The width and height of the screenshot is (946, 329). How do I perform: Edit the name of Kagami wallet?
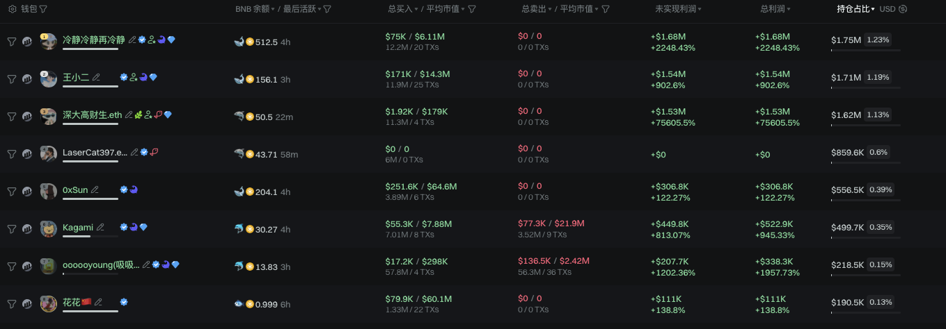click(x=101, y=227)
